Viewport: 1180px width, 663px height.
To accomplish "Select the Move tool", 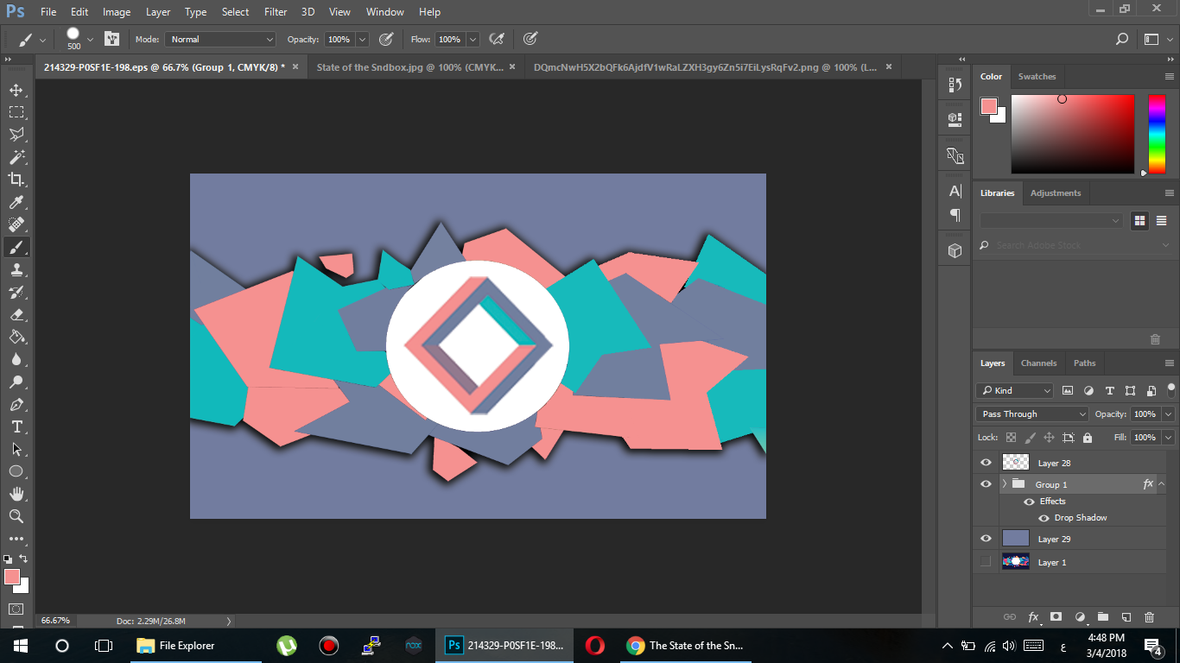I will 17,90.
